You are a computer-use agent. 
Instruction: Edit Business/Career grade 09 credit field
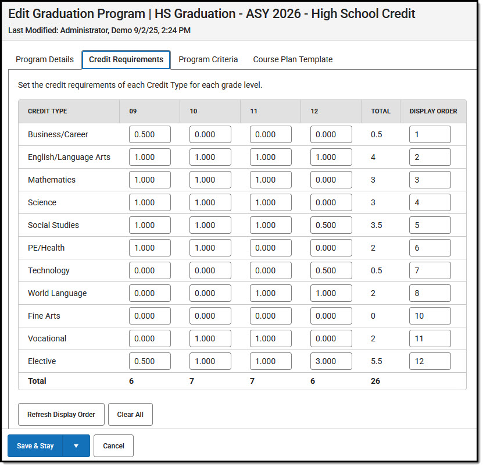coord(150,134)
